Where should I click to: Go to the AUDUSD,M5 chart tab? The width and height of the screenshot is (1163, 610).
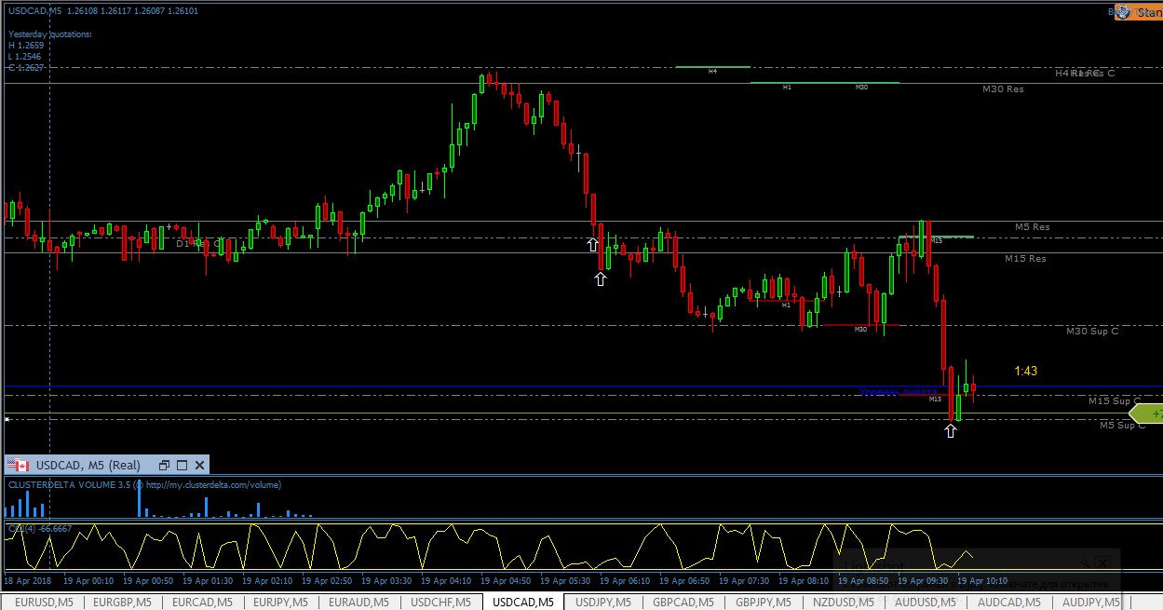click(x=926, y=603)
